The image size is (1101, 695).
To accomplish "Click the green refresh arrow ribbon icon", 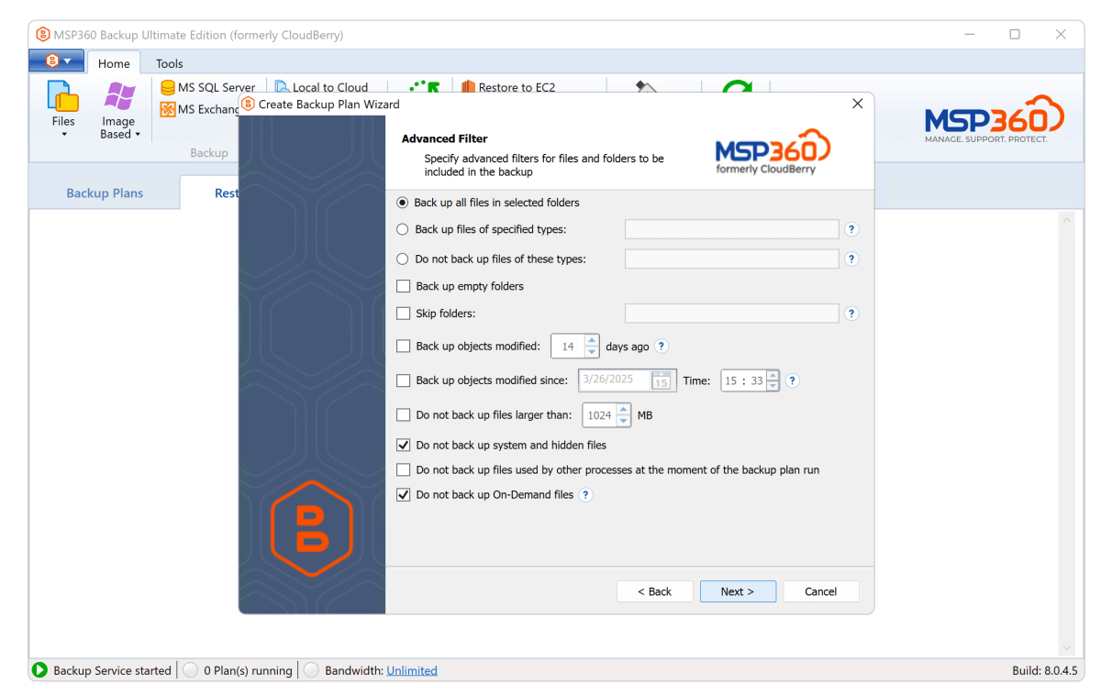I will (737, 87).
